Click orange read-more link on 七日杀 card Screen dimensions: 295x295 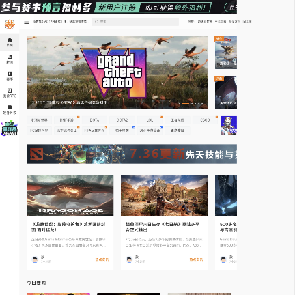(196, 259)
